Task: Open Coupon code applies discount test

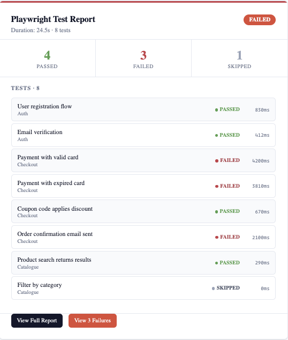Action: tap(143, 211)
